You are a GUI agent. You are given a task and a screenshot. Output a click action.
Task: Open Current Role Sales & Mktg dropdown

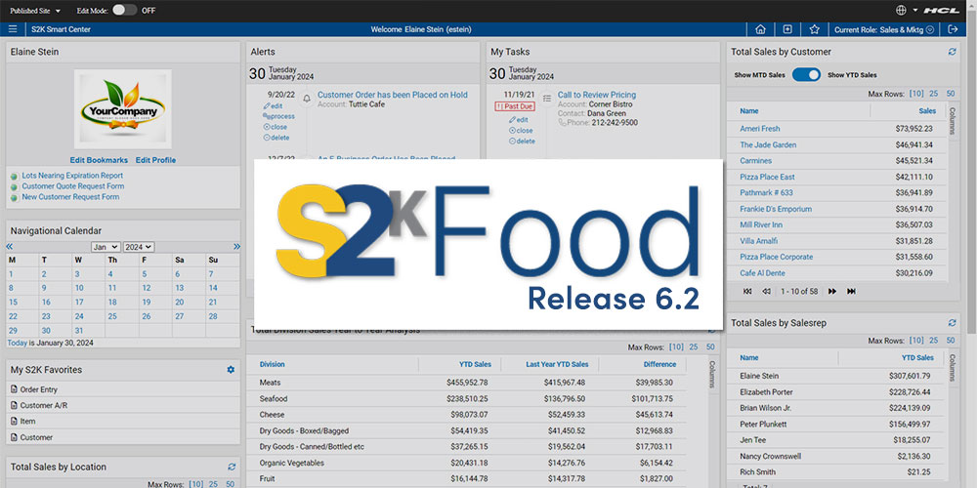point(883,29)
